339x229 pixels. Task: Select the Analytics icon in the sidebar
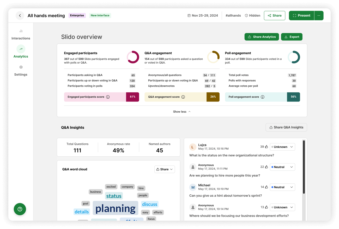point(21,49)
